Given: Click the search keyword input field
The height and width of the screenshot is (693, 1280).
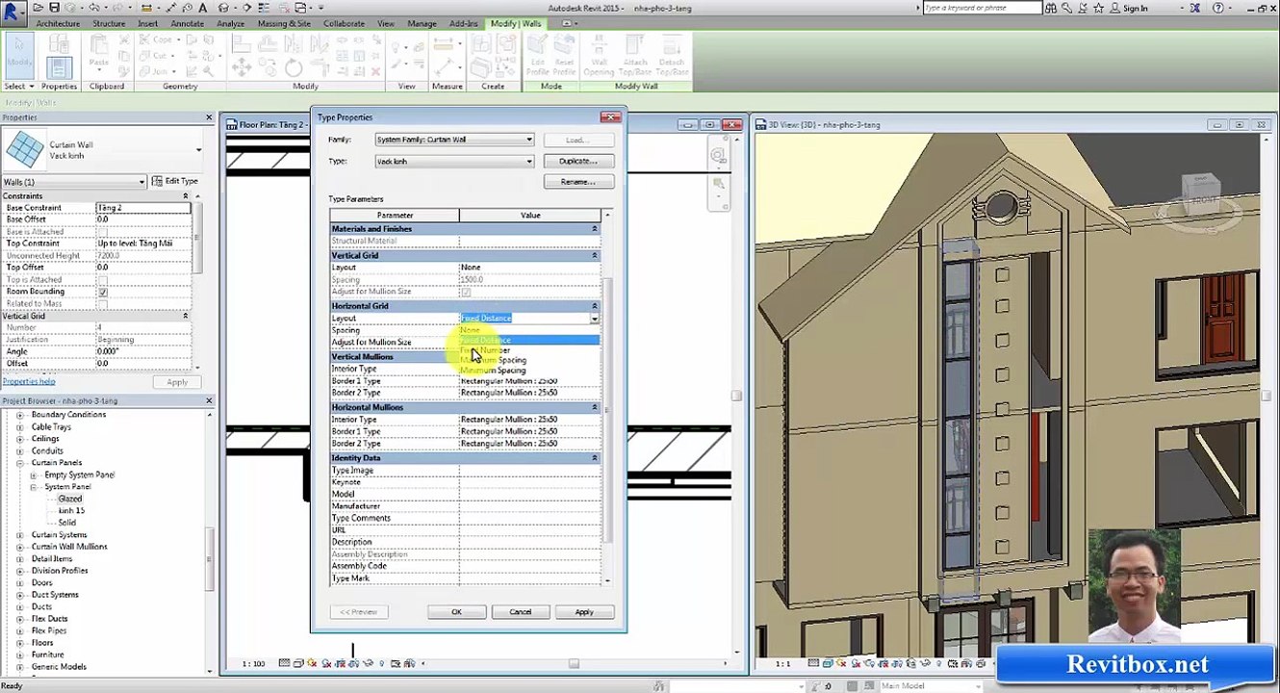Looking at the screenshot, I should point(982,8).
